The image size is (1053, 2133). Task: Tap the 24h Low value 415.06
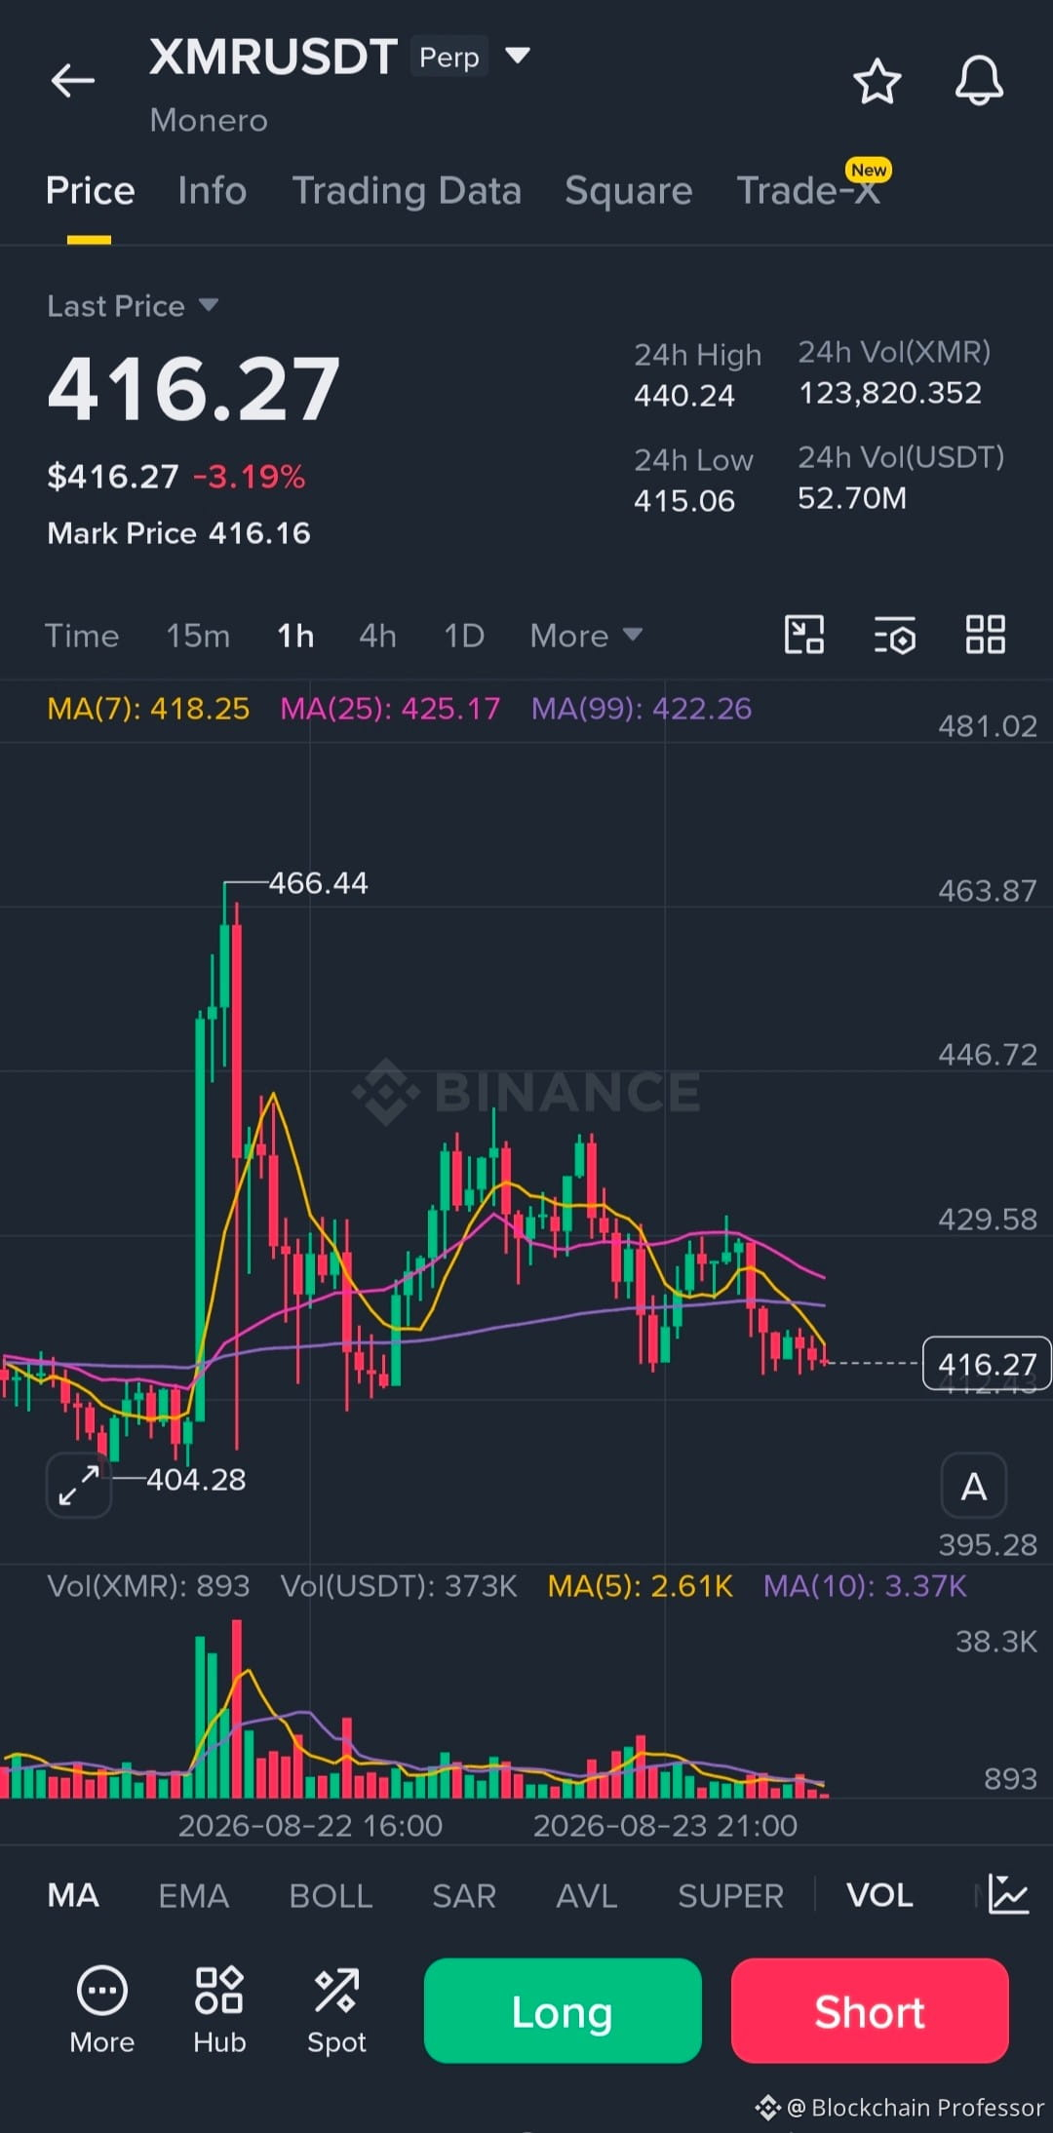(x=684, y=501)
